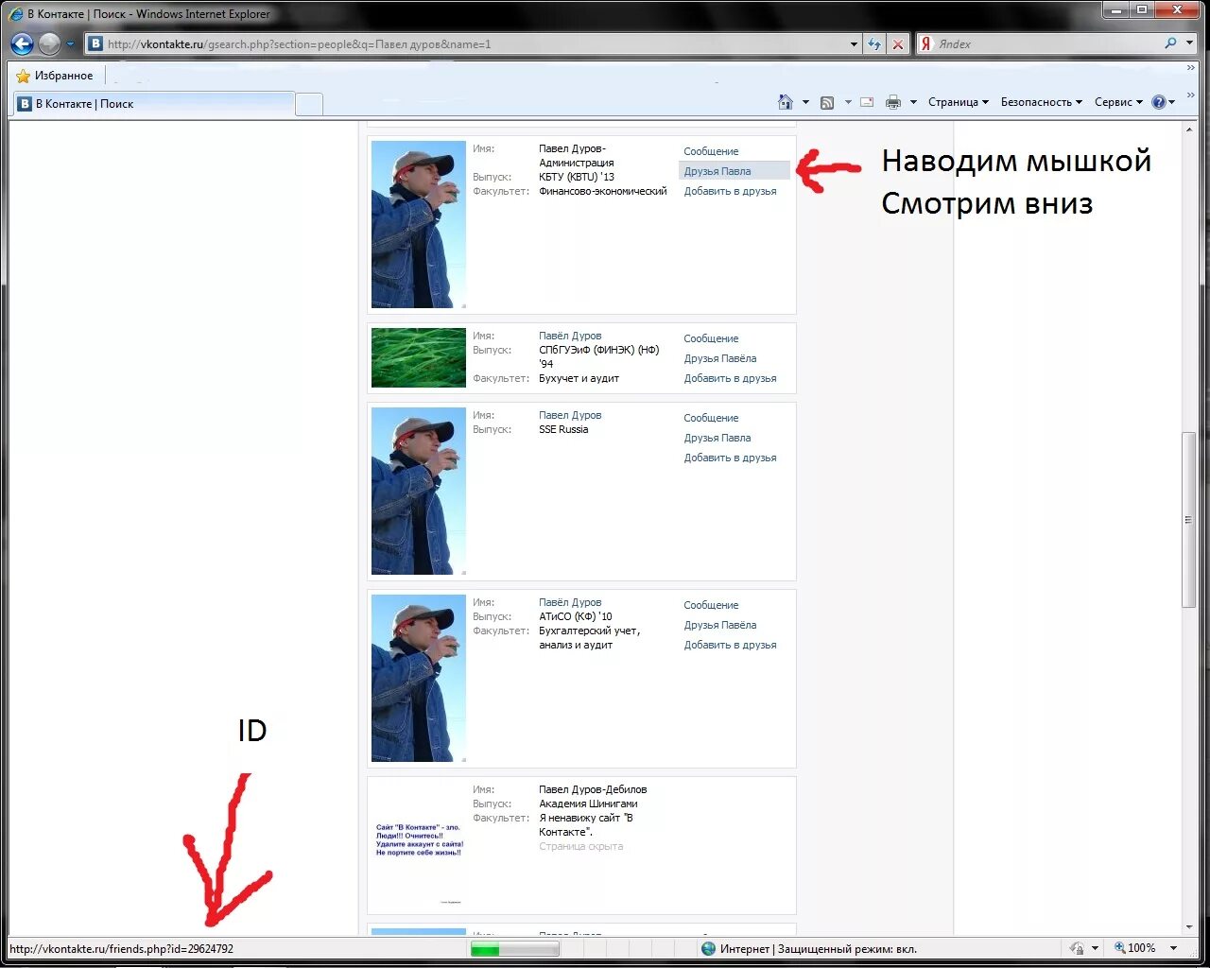Image resolution: width=1210 pixels, height=968 pixels.
Task: Click Добавить в друзья in АТиСО row
Action: point(730,645)
